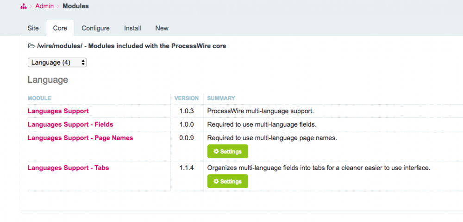Click the sitemap tree icon in breadcrumb

(24, 6)
